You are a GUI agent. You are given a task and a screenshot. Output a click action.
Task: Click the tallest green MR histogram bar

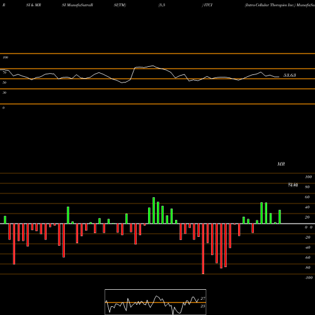point(154,210)
